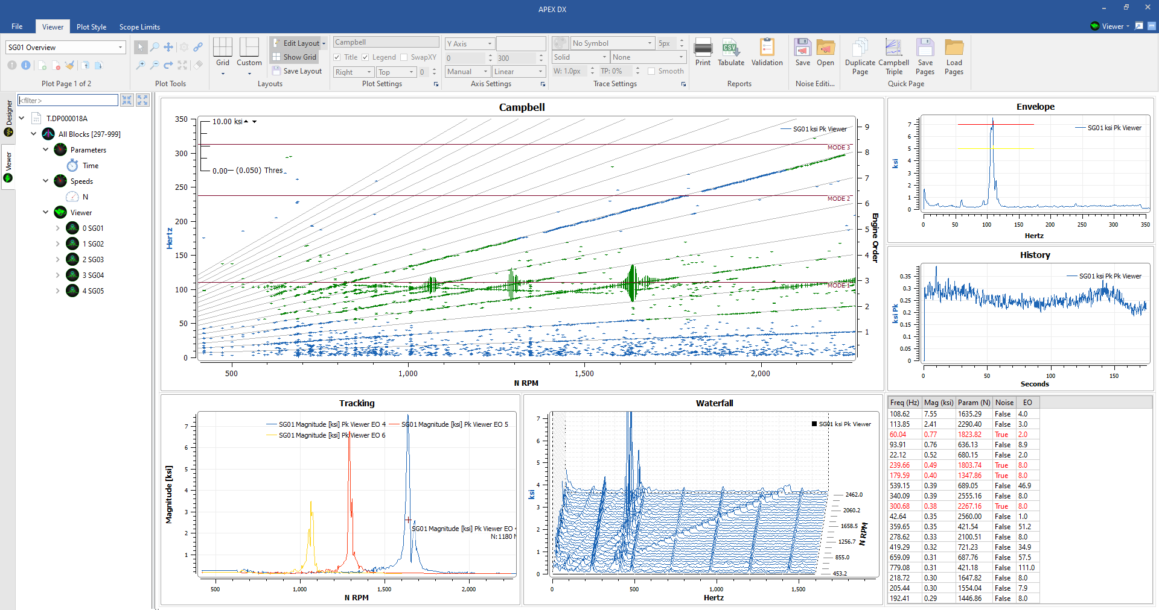Select the N speed item
Image resolution: width=1159 pixels, height=610 pixels.
85,197
